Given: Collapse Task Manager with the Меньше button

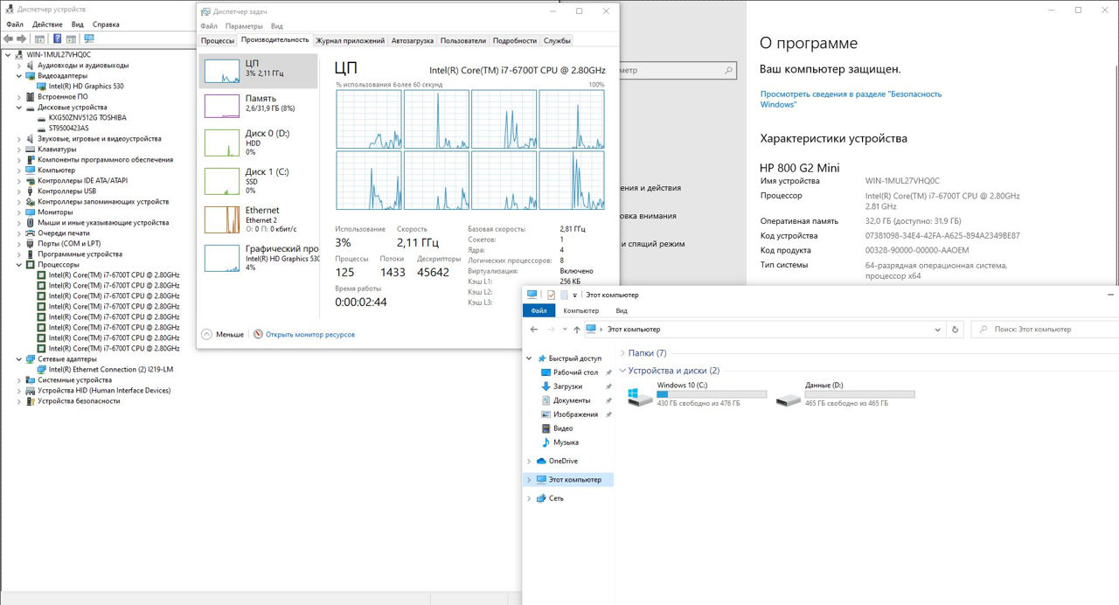Looking at the screenshot, I should click(x=223, y=334).
